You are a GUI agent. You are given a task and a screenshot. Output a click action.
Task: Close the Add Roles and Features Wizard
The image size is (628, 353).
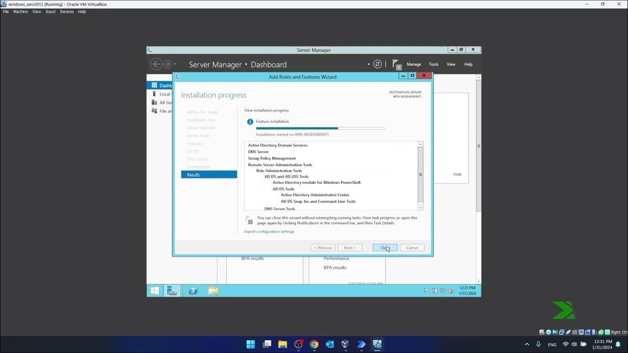(384, 247)
